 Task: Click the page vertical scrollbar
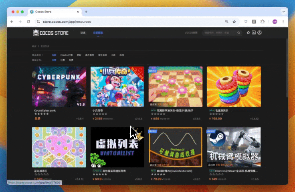(287, 68)
